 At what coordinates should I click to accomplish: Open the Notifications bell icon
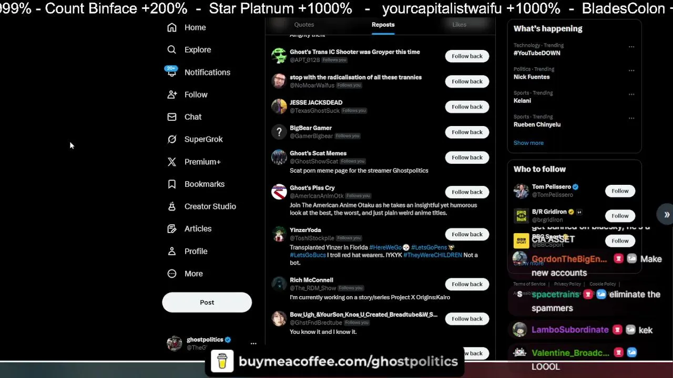click(171, 72)
